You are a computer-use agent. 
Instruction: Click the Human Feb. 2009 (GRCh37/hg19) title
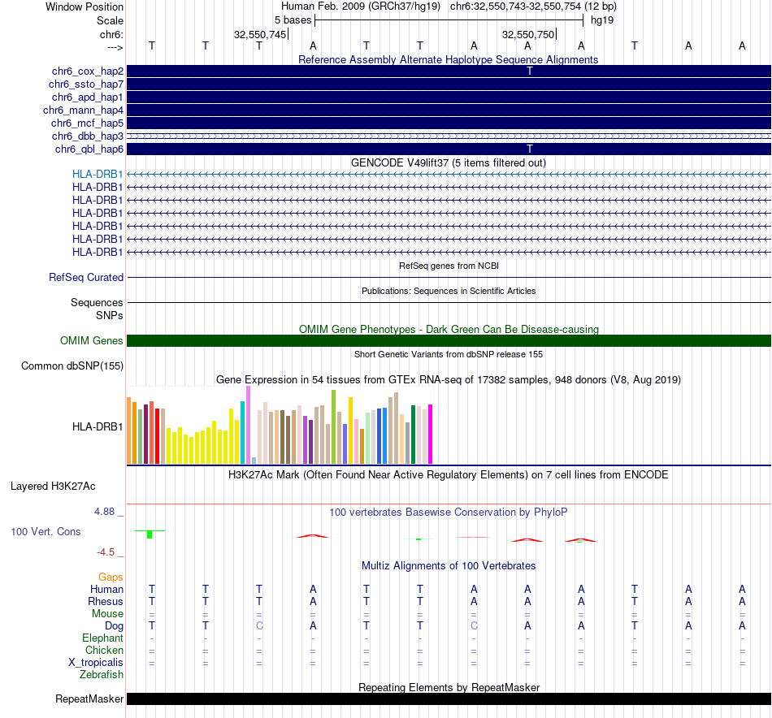[360, 6]
